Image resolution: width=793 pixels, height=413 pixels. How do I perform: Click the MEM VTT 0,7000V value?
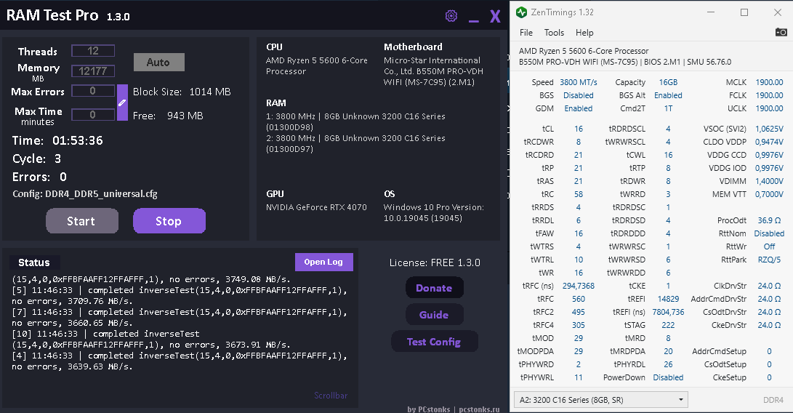(x=769, y=194)
